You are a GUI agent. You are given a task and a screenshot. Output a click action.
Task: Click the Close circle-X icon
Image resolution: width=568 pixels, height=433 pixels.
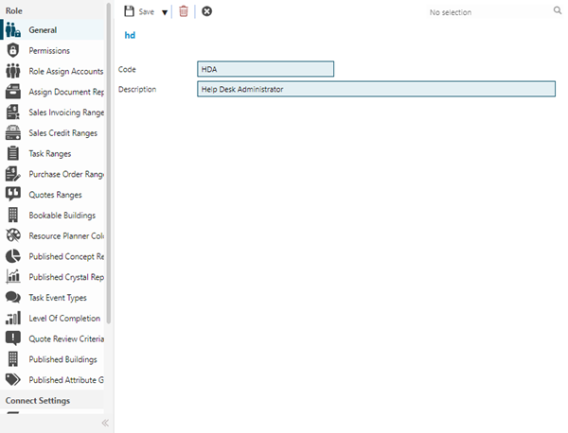click(x=206, y=11)
